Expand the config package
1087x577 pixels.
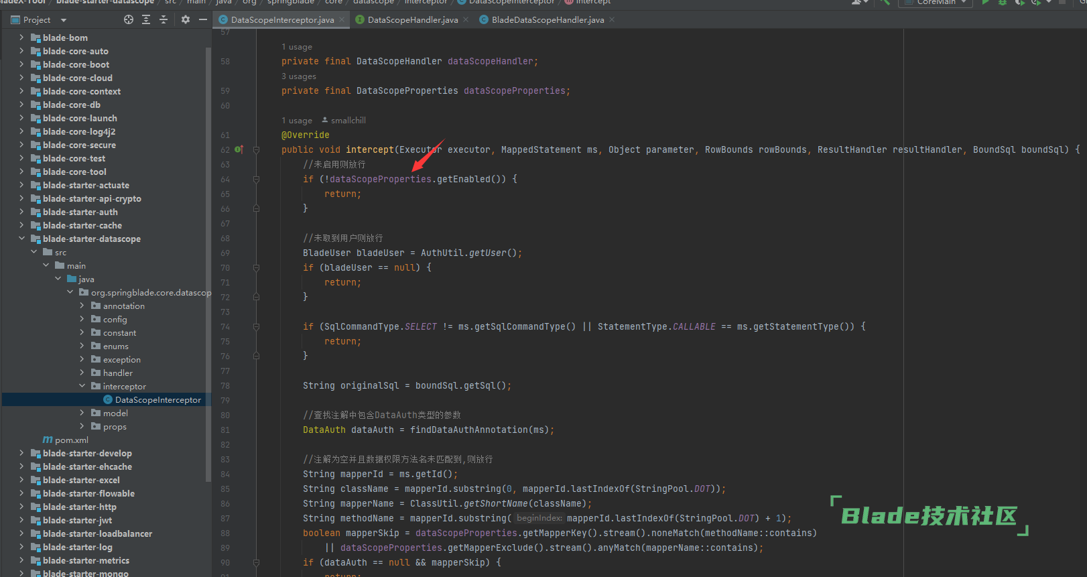click(82, 319)
